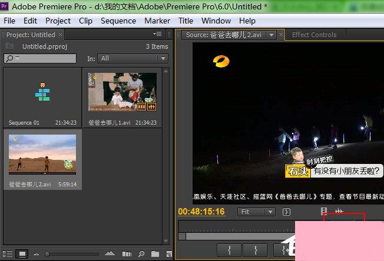Click the Project panel scroll up arrow
This screenshot has width=384, height=261.
(166, 71)
